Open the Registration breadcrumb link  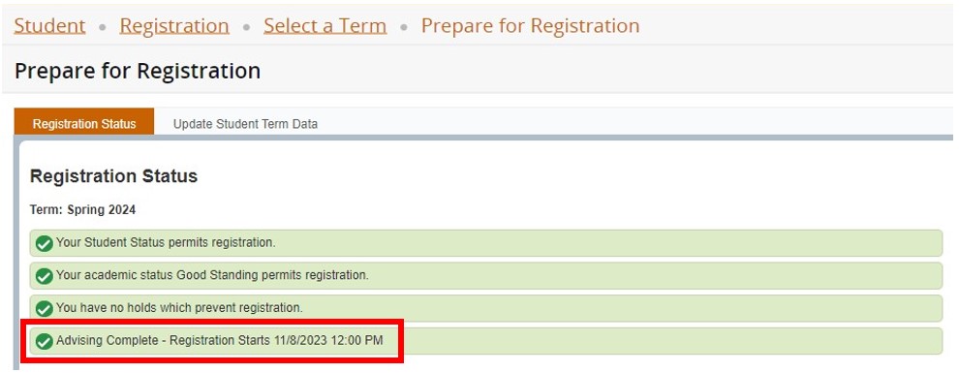click(x=174, y=26)
